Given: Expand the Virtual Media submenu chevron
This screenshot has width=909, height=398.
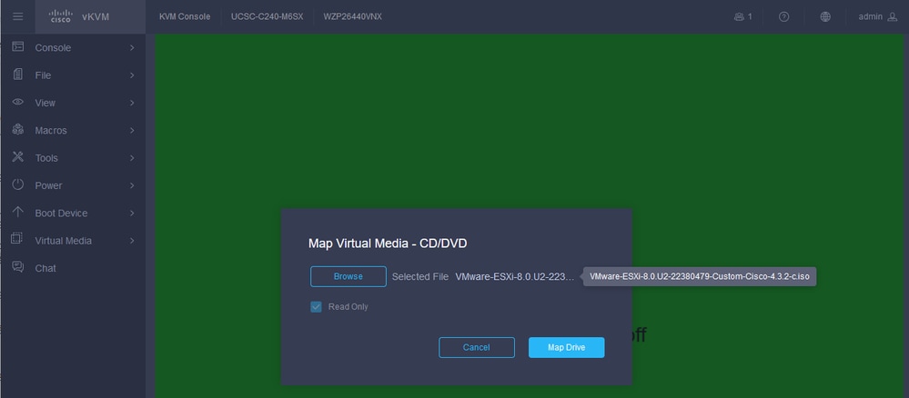Looking at the screenshot, I should coord(132,241).
